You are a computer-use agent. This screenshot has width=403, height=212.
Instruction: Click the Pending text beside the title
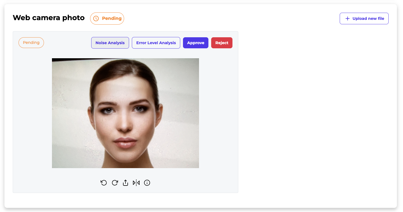(112, 18)
